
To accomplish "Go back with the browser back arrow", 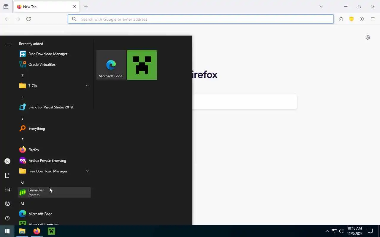I will 7,19.
